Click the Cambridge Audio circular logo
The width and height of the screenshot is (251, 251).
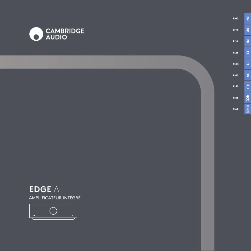coord(36,34)
